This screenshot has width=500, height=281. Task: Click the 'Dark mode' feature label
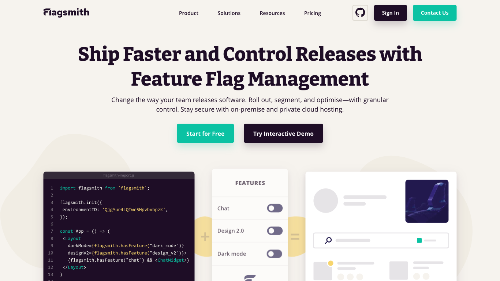pos(232,254)
